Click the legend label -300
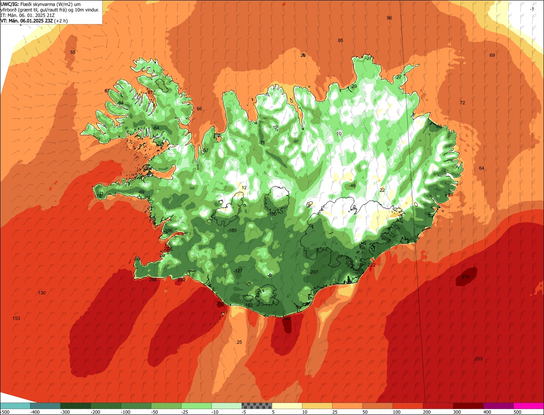The image size is (544, 415). click(x=65, y=412)
